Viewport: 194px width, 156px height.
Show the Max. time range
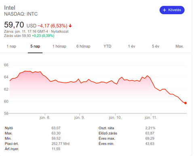(179, 46)
